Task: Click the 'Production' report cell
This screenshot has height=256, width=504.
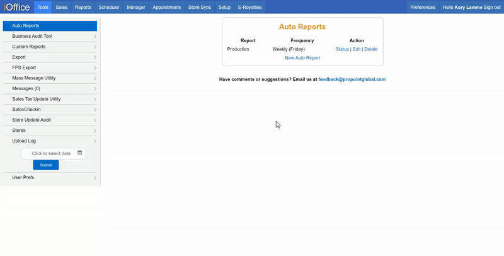Action: point(238,49)
